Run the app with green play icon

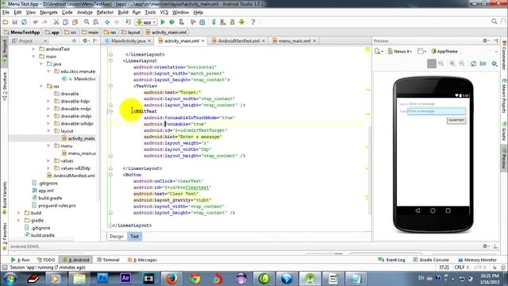click(x=163, y=22)
